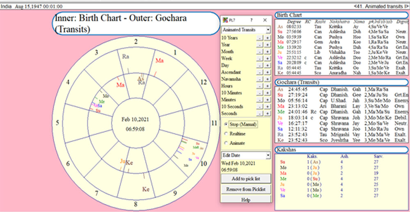Choose the Realtime radio button

click(x=226, y=134)
